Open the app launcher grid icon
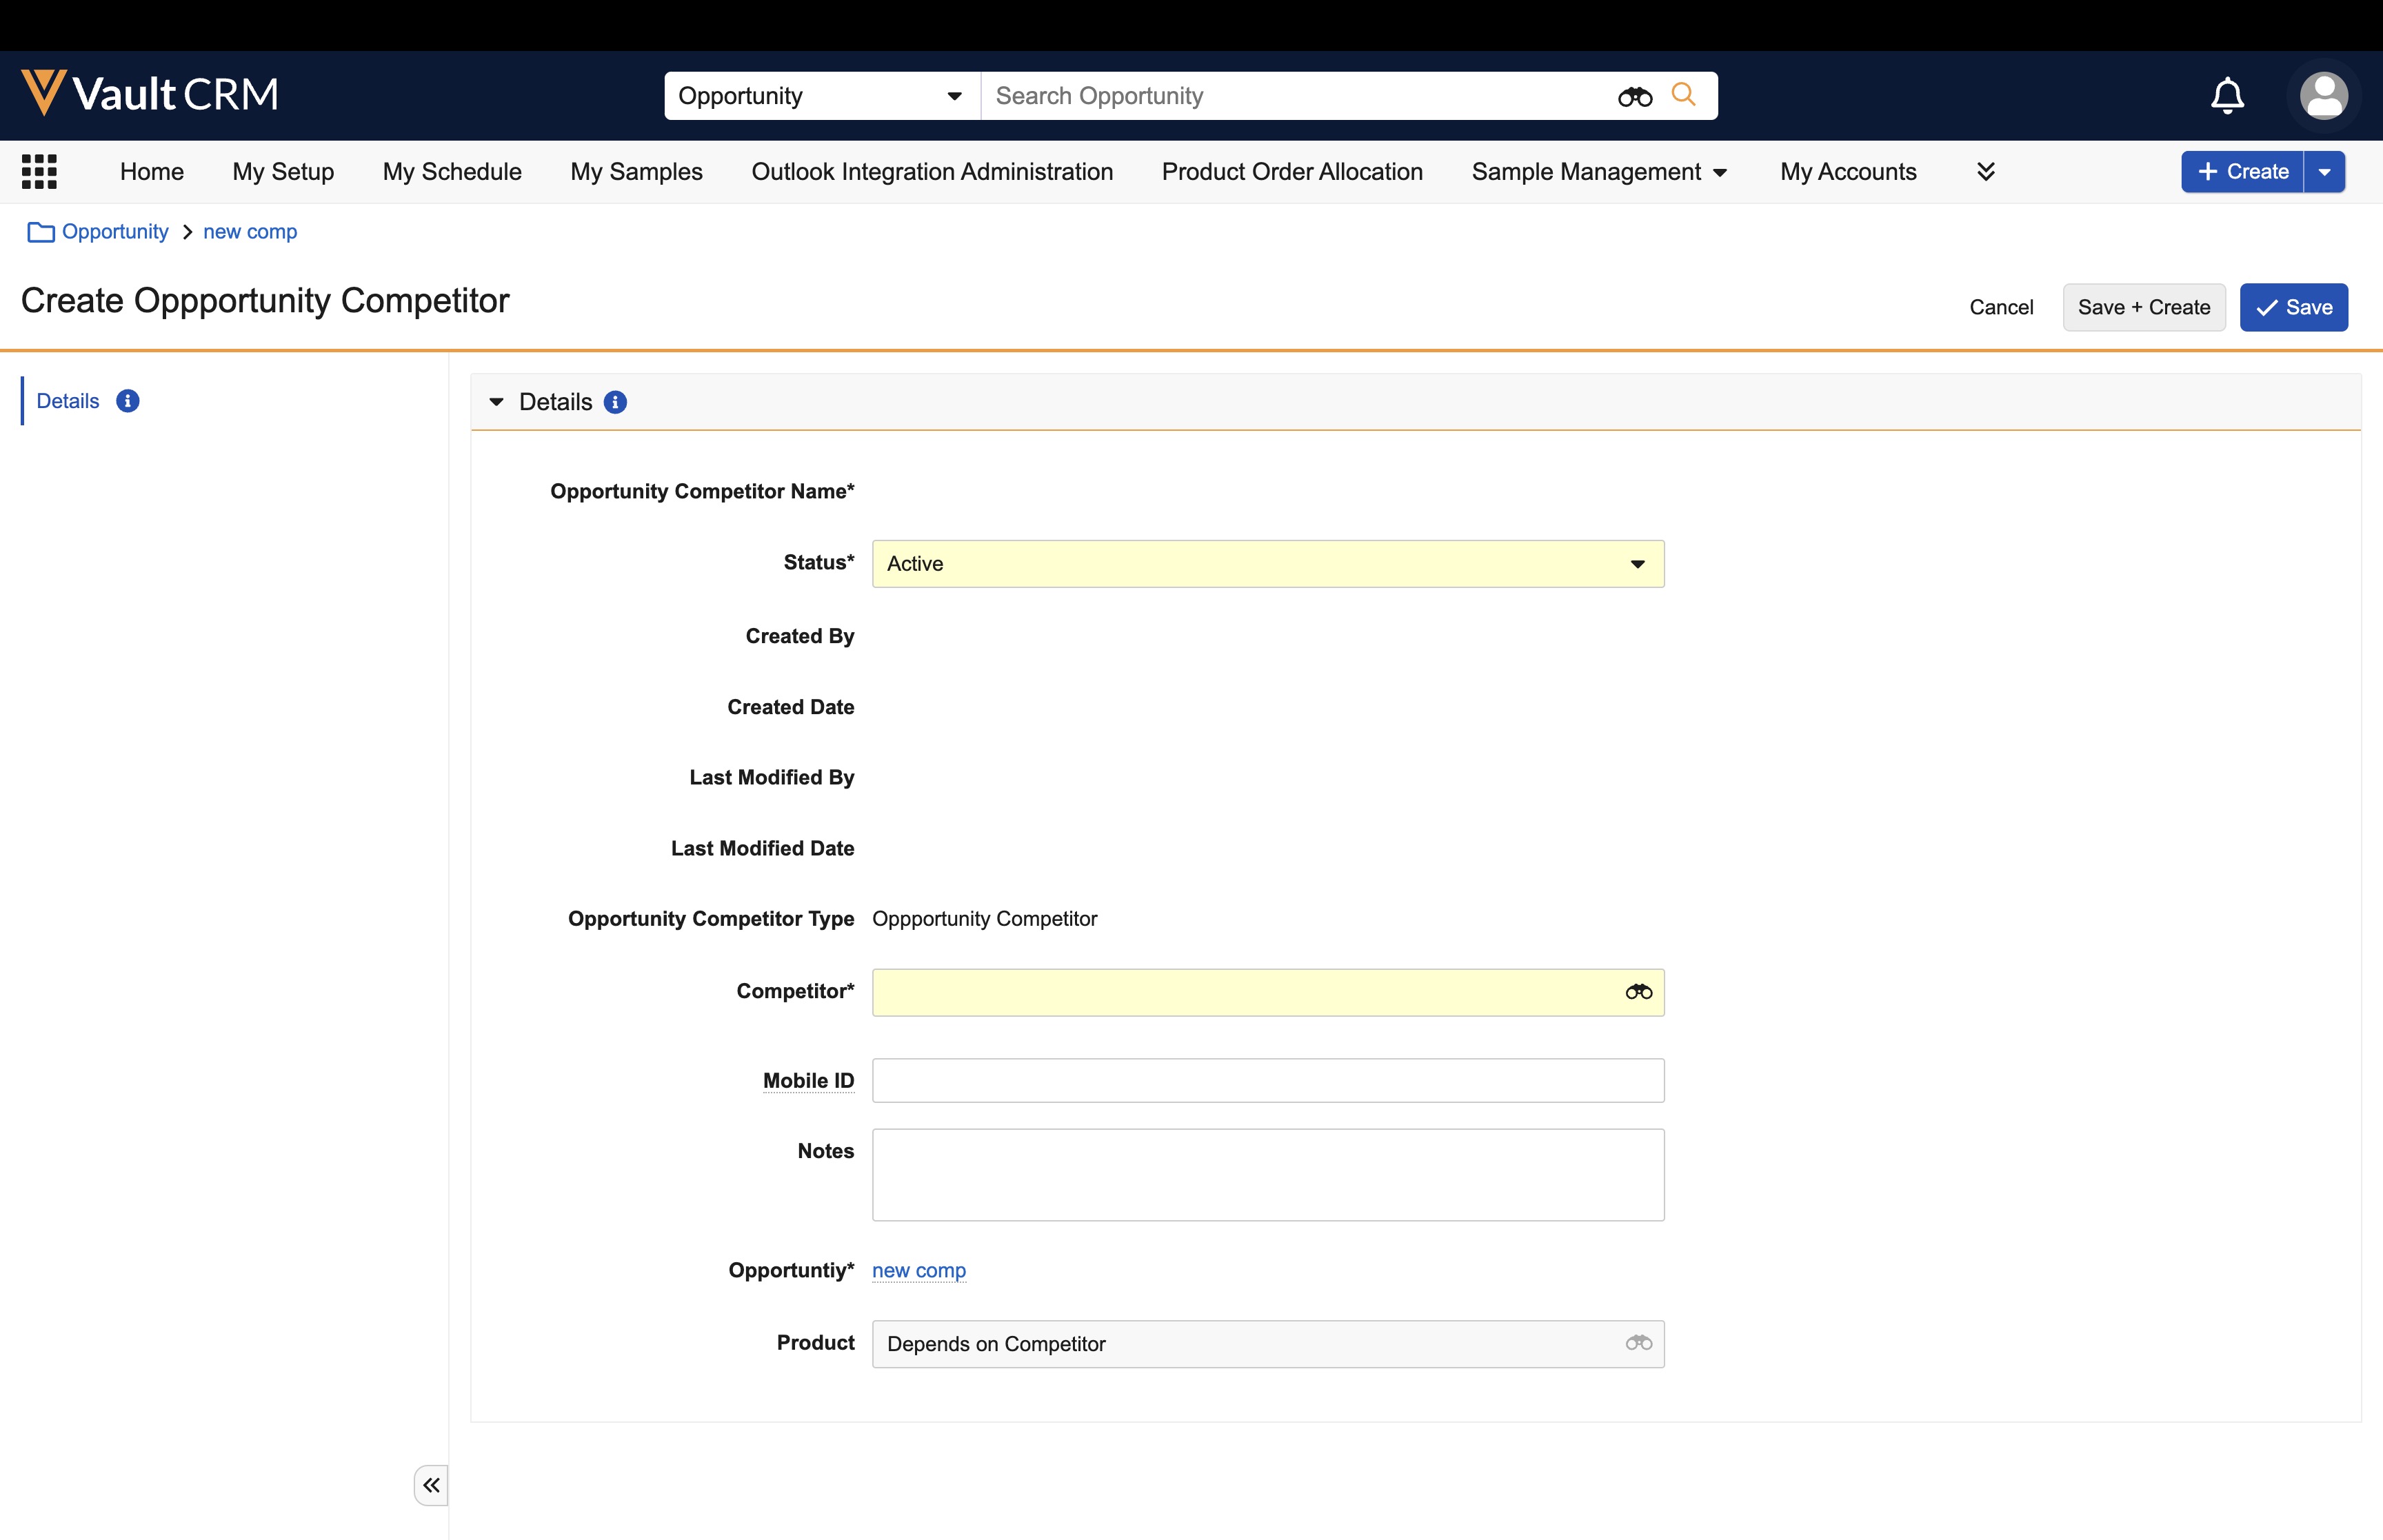 coord(39,171)
